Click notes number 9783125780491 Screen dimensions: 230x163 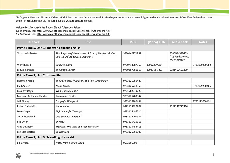point(202,101)
